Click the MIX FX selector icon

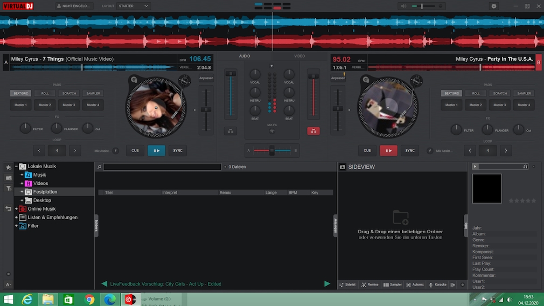pos(272,131)
